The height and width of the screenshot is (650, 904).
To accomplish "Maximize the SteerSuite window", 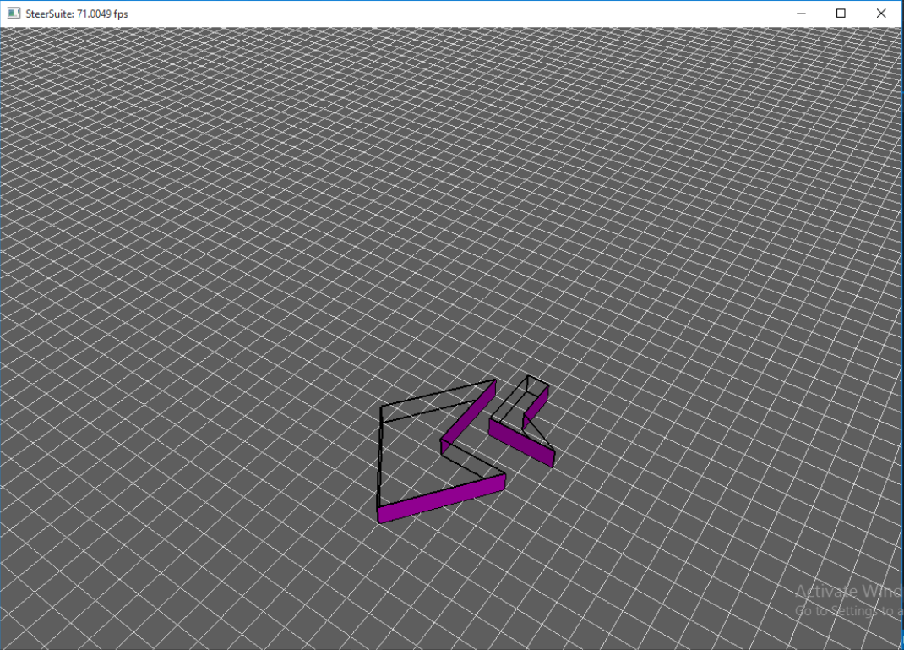I will point(841,14).
